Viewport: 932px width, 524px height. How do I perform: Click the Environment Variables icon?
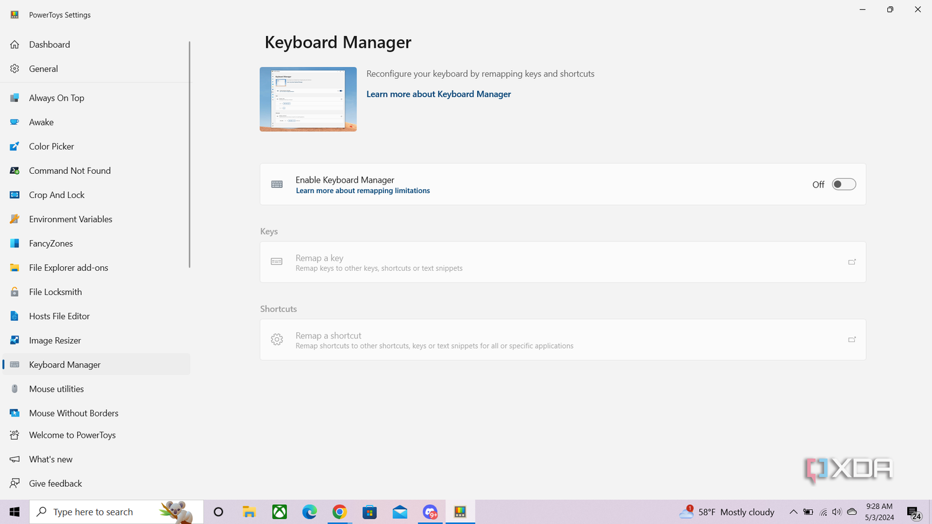click(15, 219)
